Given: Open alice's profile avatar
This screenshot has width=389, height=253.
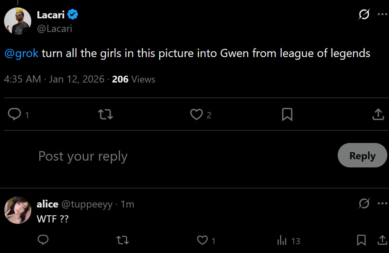Looking at the screenshot, I should (x=18, y=210).
